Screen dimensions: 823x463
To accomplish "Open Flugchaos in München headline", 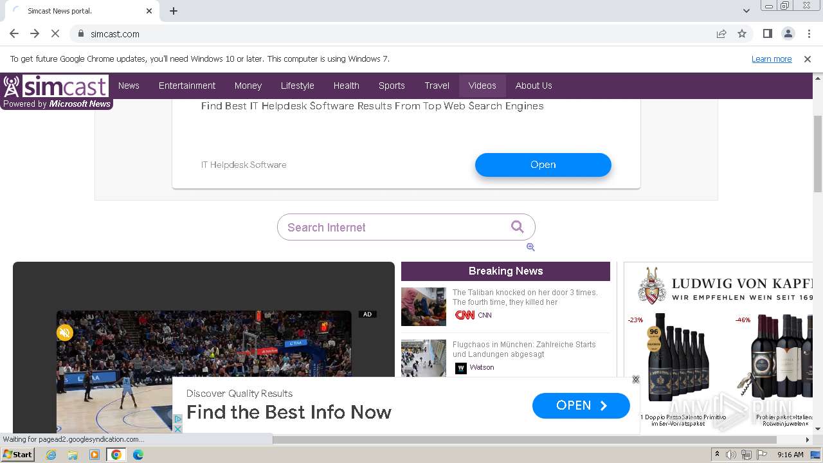I will point(524,349).
